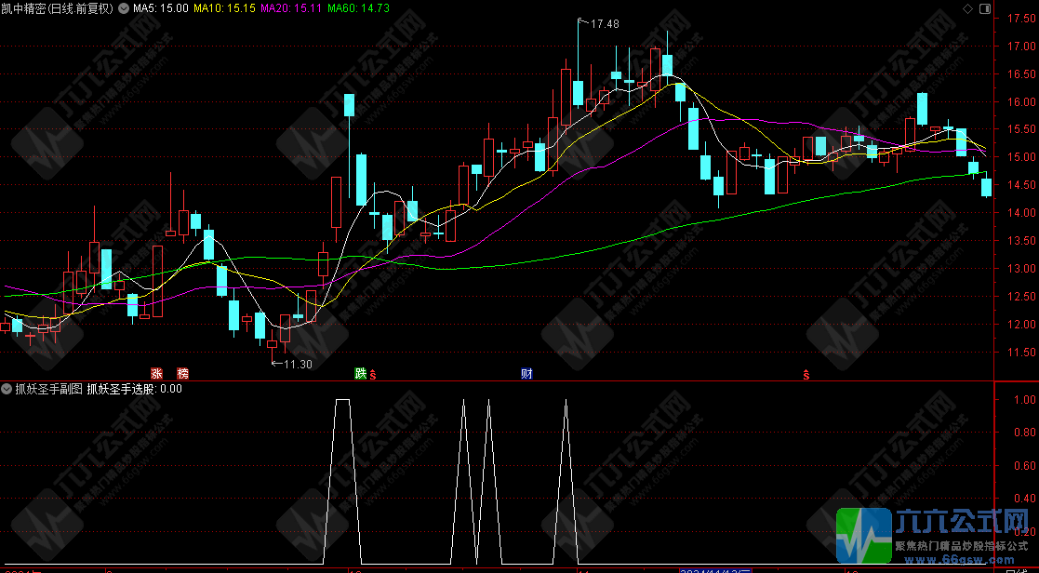1039x573 pixels.
Task: Click the highlighted date label on time axis
Action: 715,569
